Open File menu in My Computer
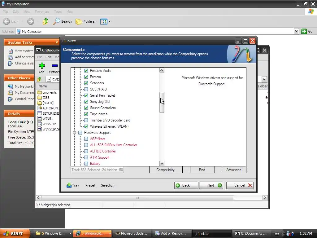The width and height of the screenshot is (317, 238). coord(5,11)
